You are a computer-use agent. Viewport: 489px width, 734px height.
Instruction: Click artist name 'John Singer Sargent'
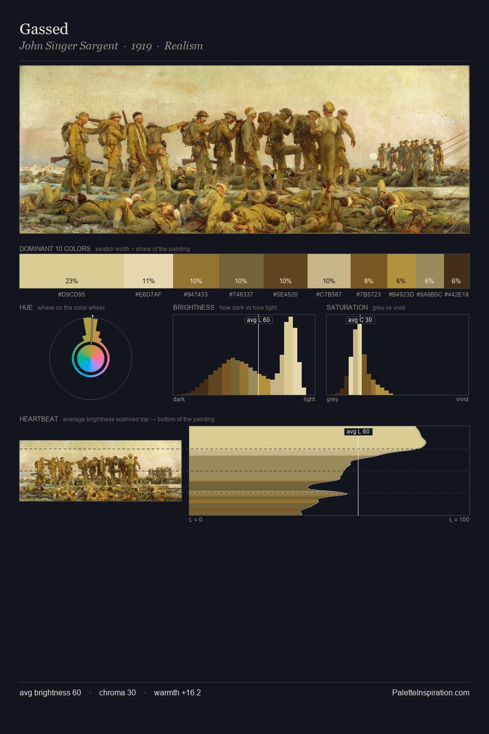(x=68, y=46)
